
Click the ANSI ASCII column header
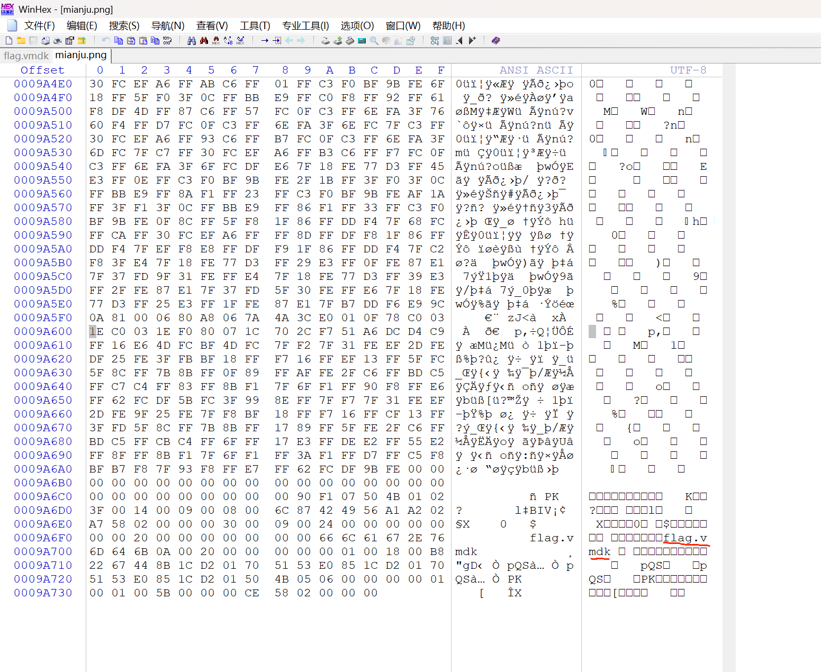(536, 70)
